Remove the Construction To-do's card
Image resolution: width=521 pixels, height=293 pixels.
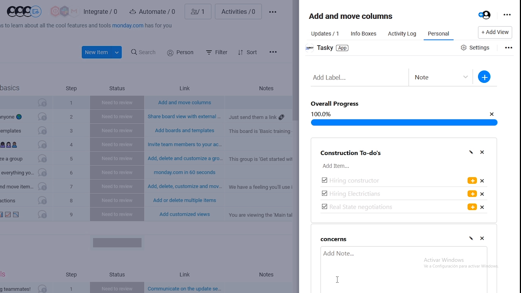click(482, 152)
